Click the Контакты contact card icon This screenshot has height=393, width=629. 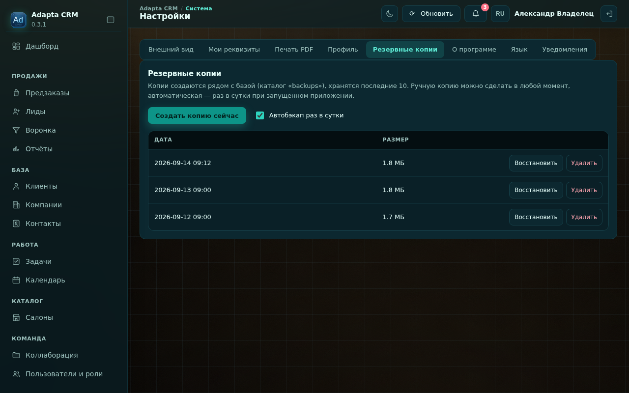[x=16, y=224]
